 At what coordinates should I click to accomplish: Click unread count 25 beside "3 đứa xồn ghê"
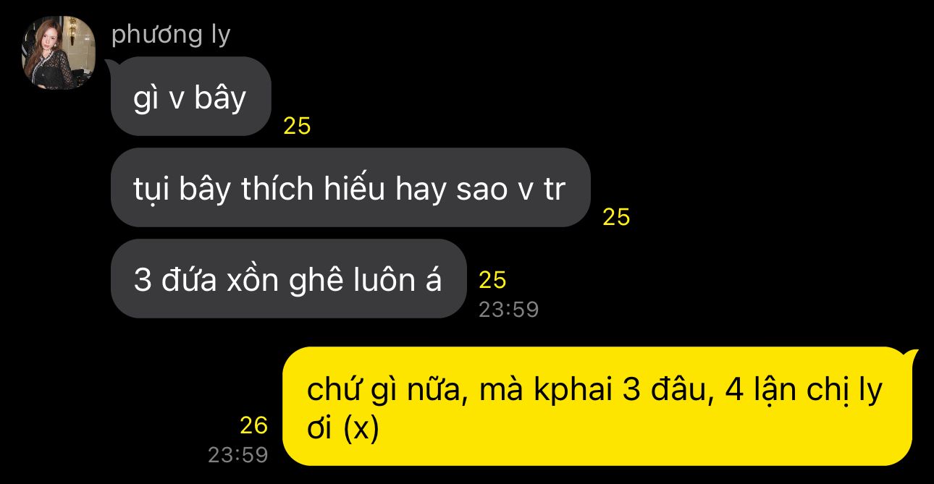(x=492, y=280)
